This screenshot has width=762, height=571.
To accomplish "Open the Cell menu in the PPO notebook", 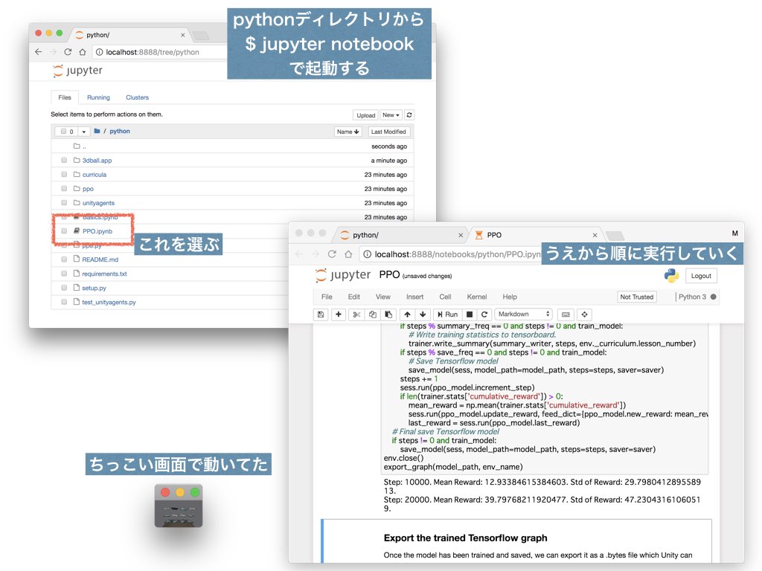I will pos(445,297).
